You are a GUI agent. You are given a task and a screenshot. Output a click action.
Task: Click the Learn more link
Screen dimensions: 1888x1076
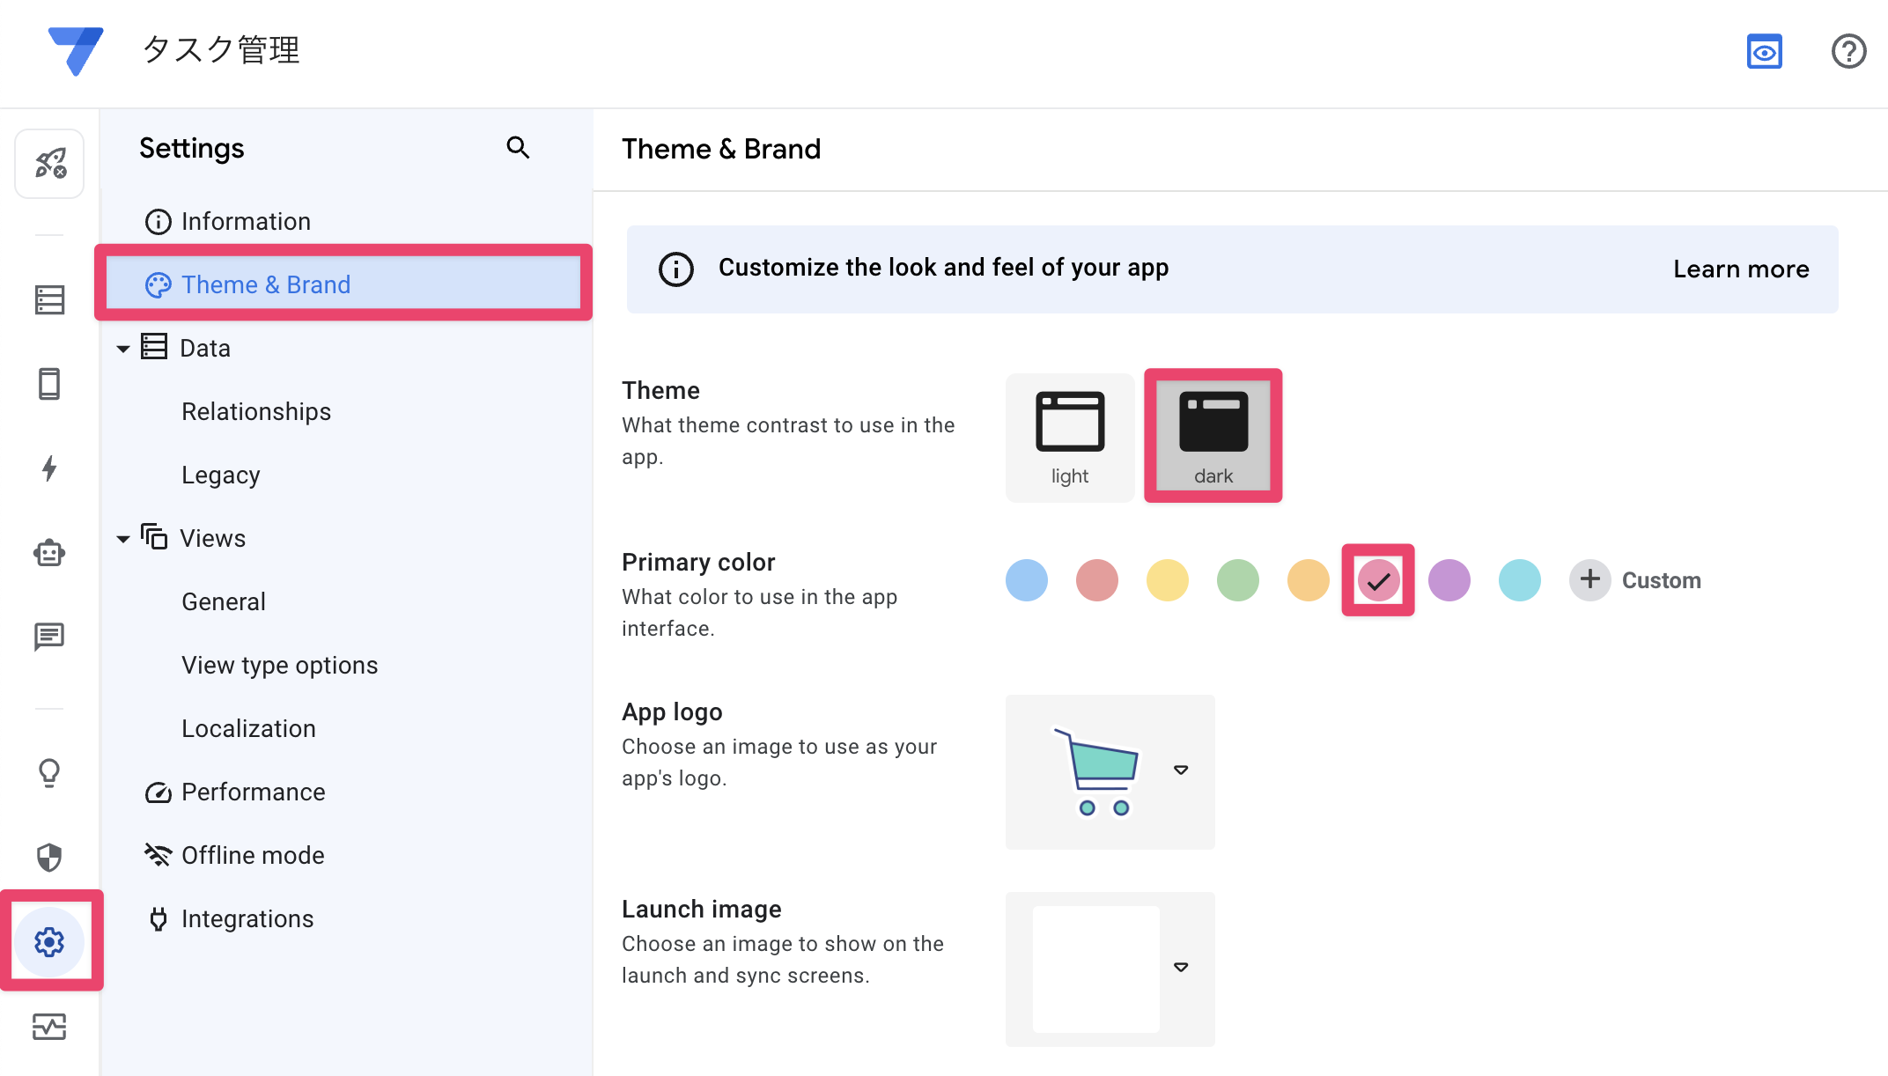(1741, 269)
